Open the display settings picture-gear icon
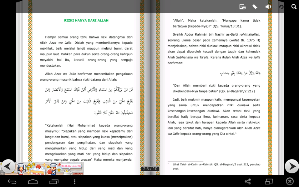 point(242,7)
